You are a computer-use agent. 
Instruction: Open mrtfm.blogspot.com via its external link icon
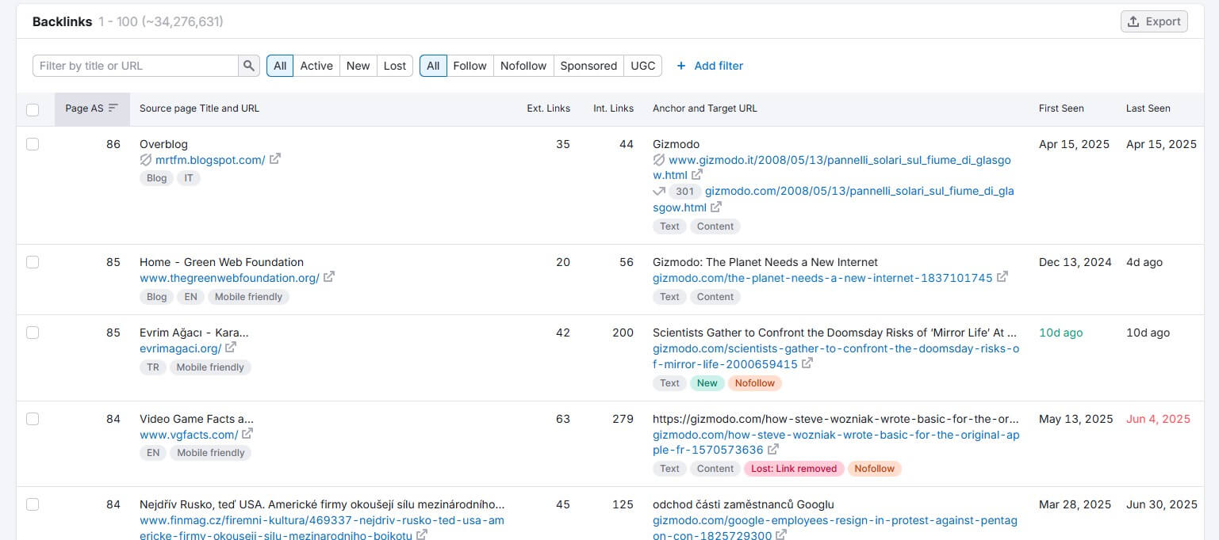click(x=274, y=158)
